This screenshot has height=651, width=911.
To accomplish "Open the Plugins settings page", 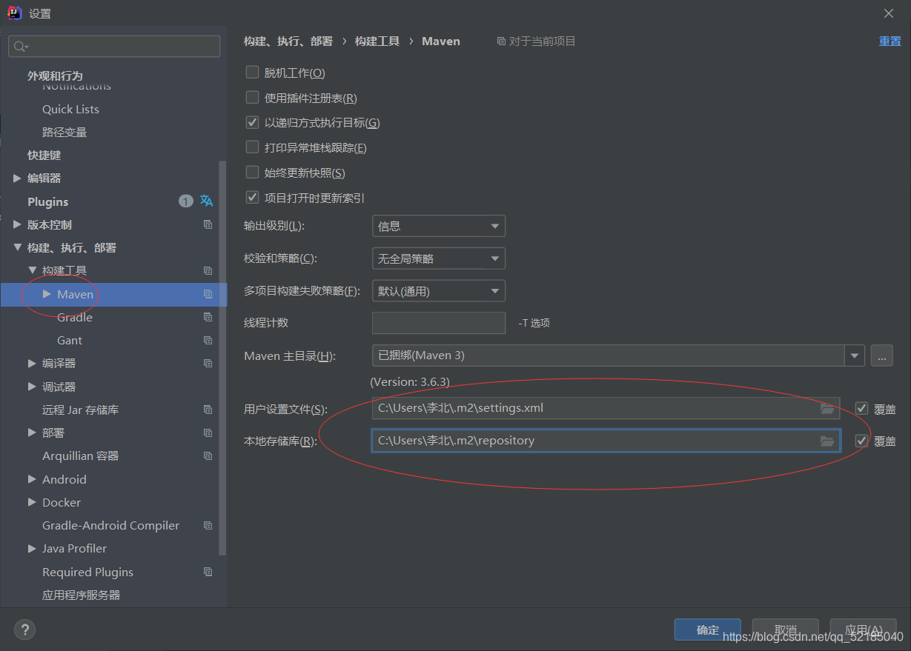I will pyautogui.click(x=47, y=201).
